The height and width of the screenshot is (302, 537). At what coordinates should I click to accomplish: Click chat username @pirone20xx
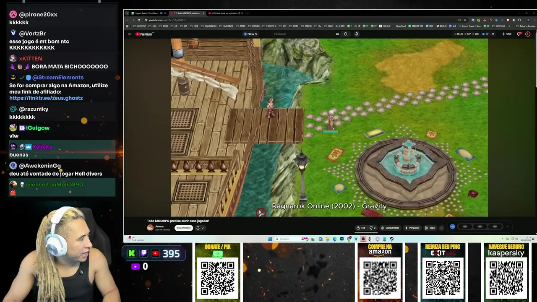[x=38, y=14]
